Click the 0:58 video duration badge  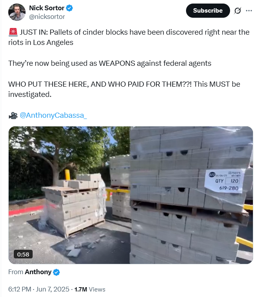coord(23,254)
